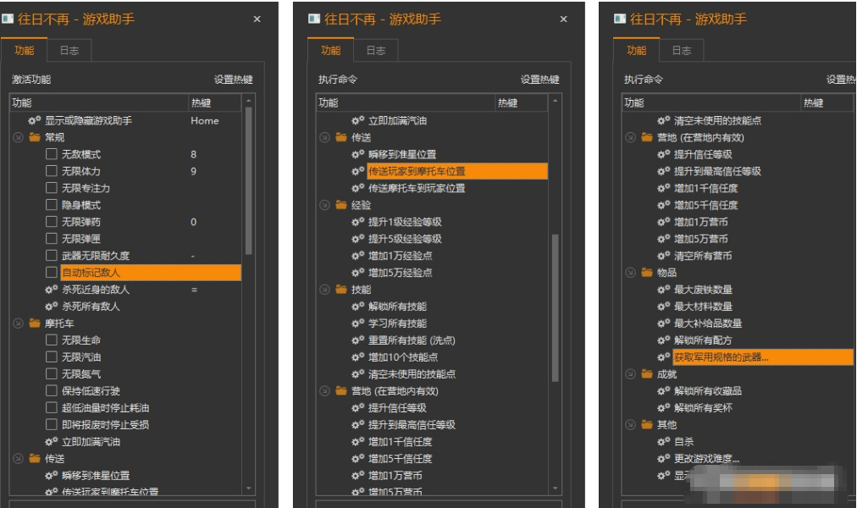Image resolution: width=857 pixels, height=508 pixels.
Task: Collapse the 常规 group
Action: [x=18, y=137]
